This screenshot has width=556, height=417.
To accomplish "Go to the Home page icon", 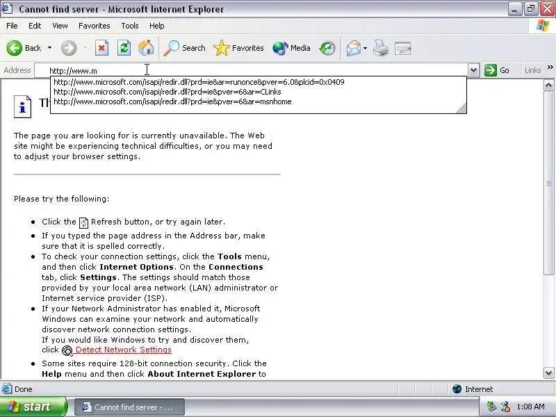I will tap(146, 48).
